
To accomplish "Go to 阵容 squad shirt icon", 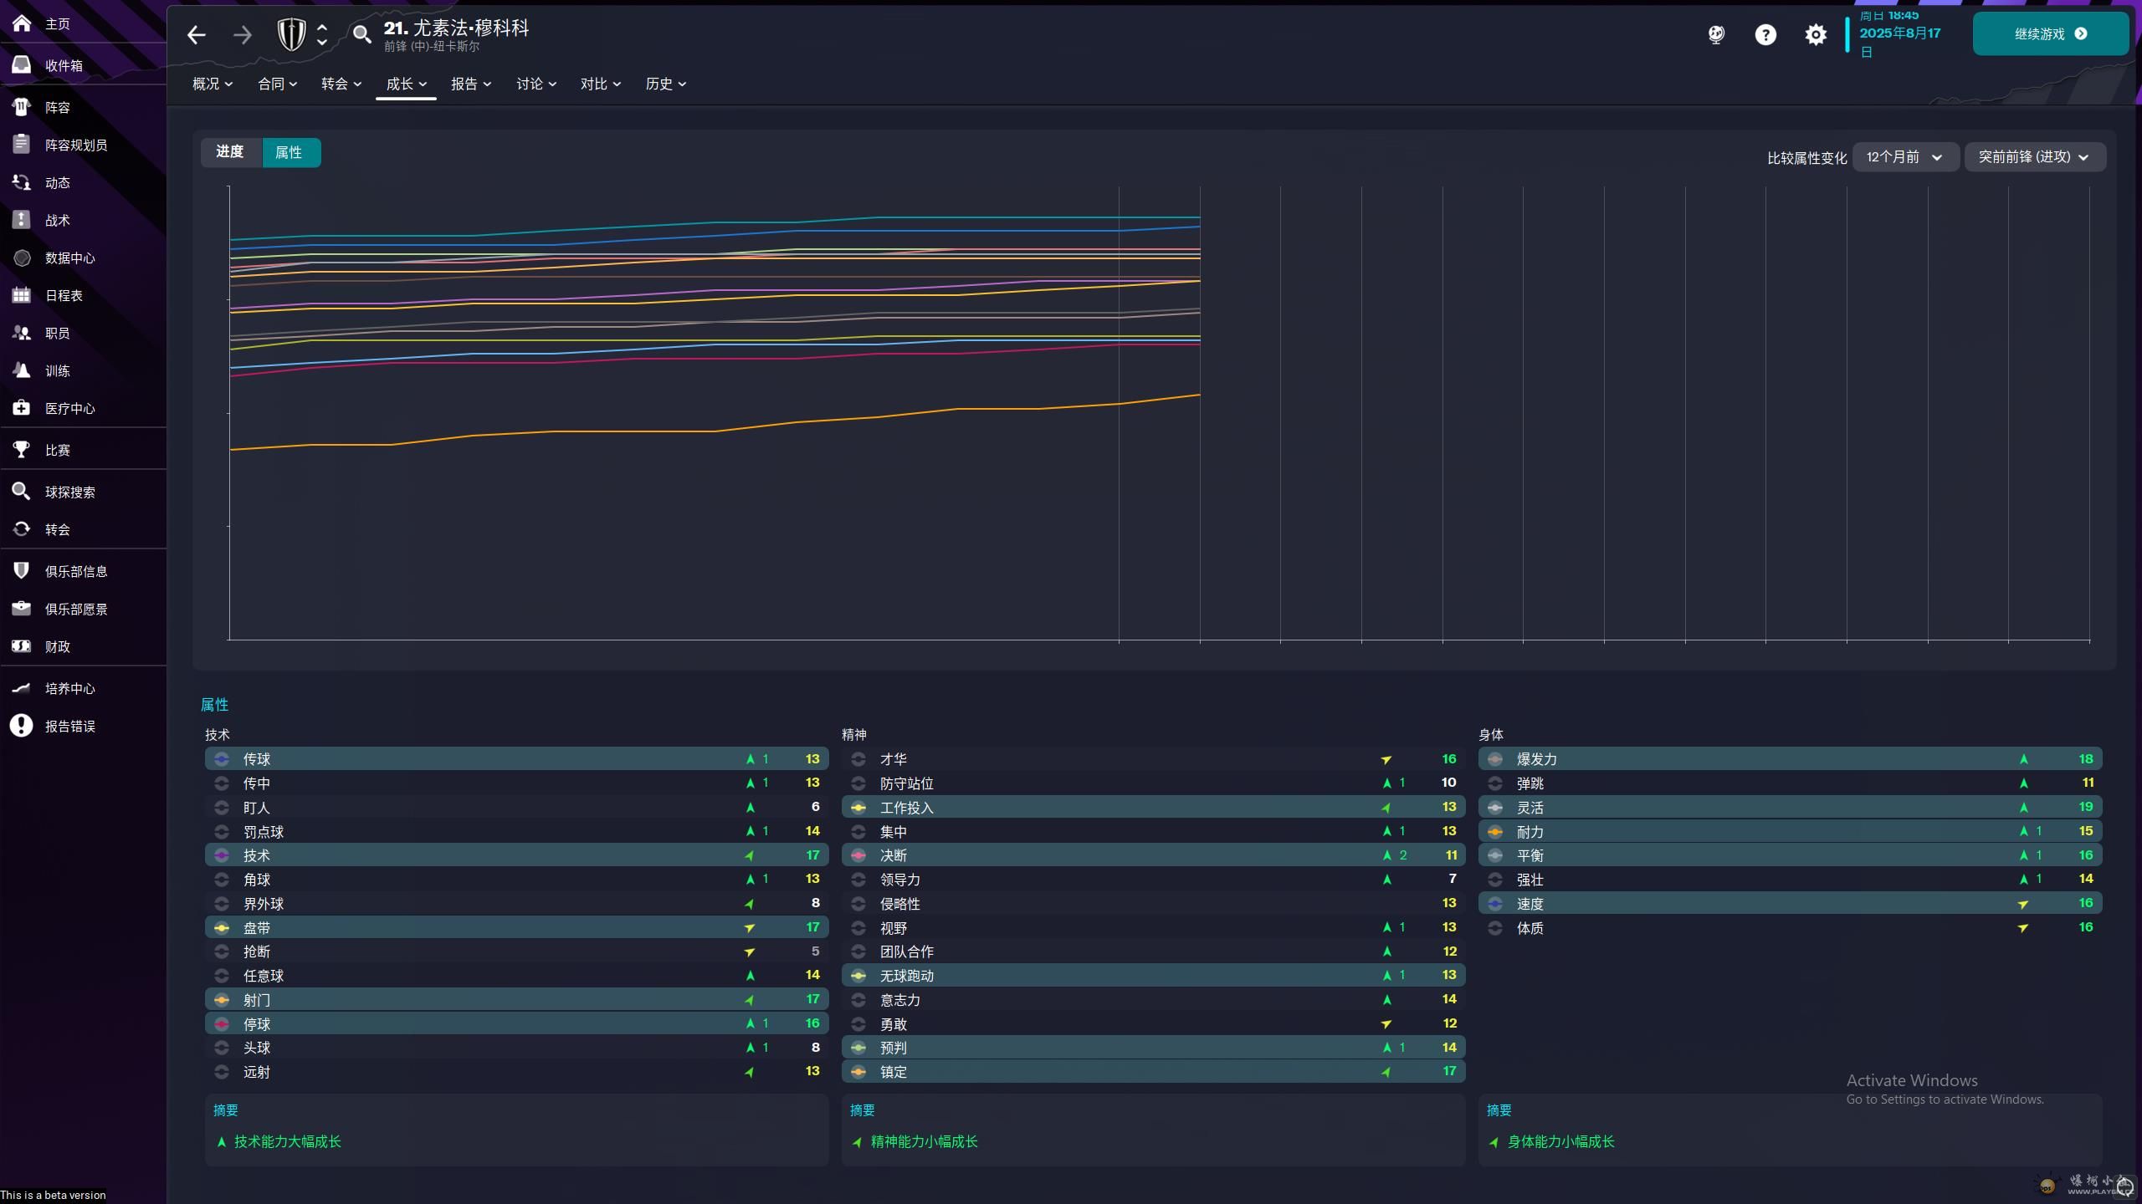I will click(x=22, y=107).
